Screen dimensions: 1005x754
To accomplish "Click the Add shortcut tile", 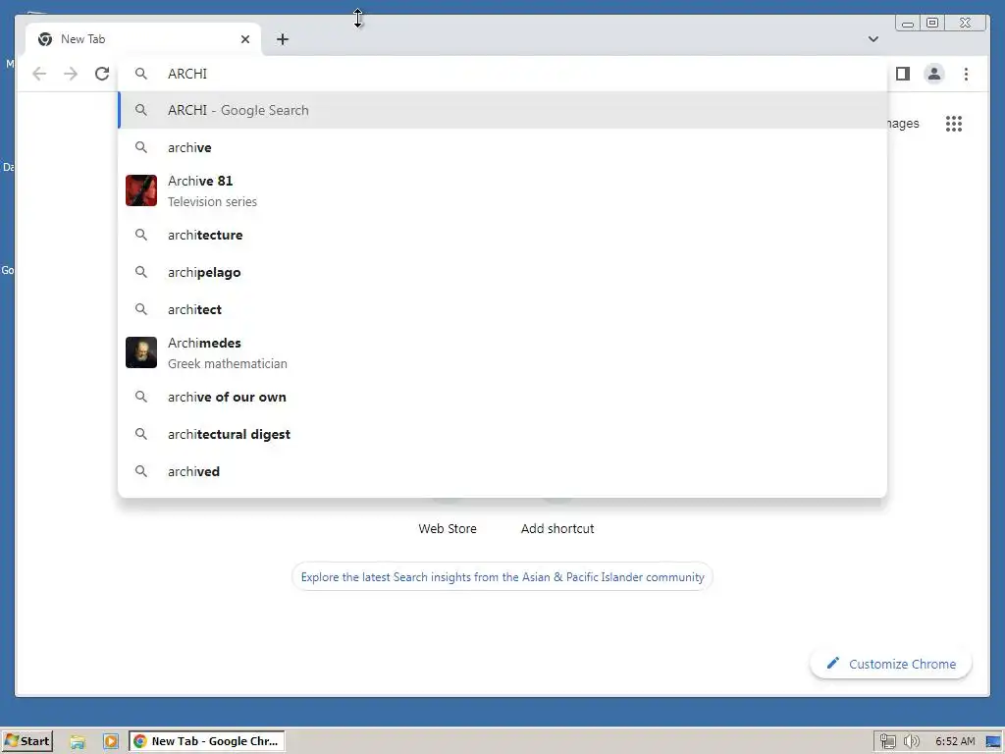I will click(x=557, y=528).
